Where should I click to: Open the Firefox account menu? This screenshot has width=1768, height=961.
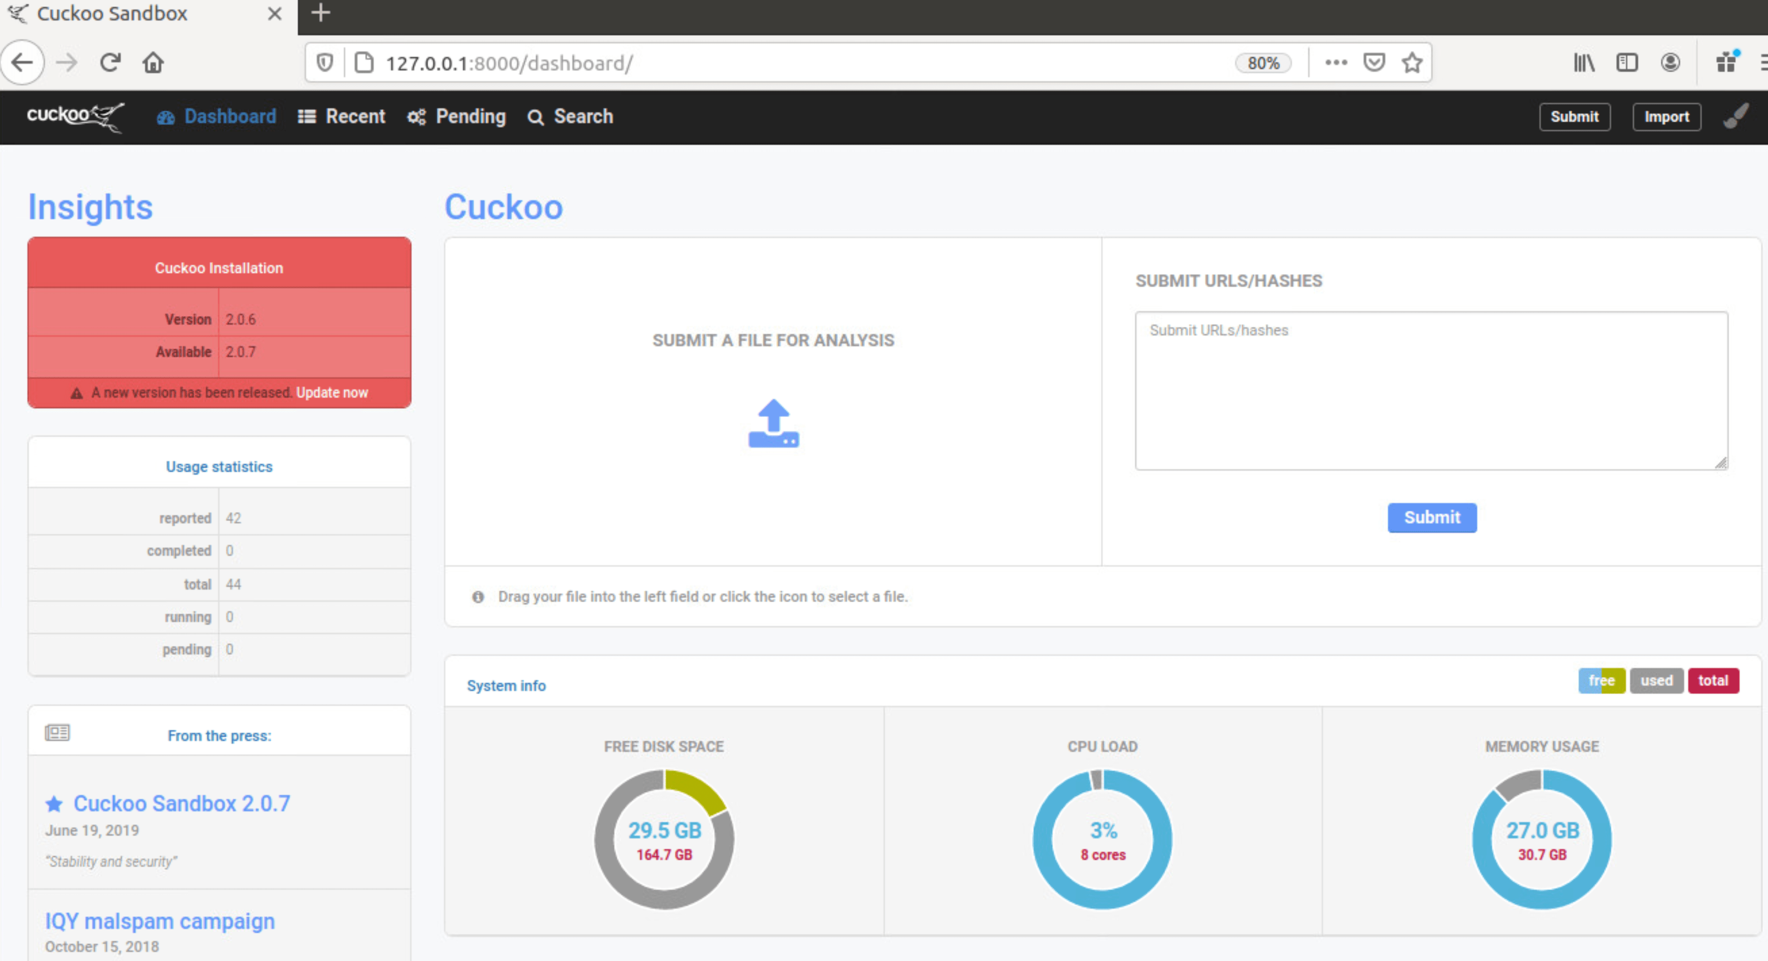[1670, 62]
